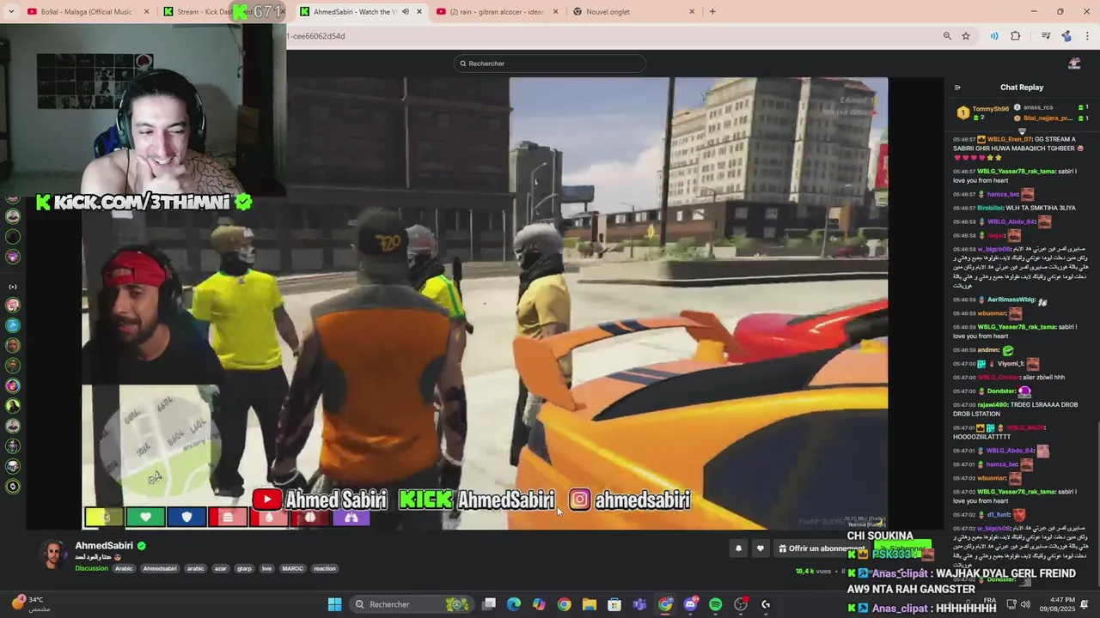Click rajawi490 username in chat
Viewport: 1100px width, 618px height.
tap(992, 404)
